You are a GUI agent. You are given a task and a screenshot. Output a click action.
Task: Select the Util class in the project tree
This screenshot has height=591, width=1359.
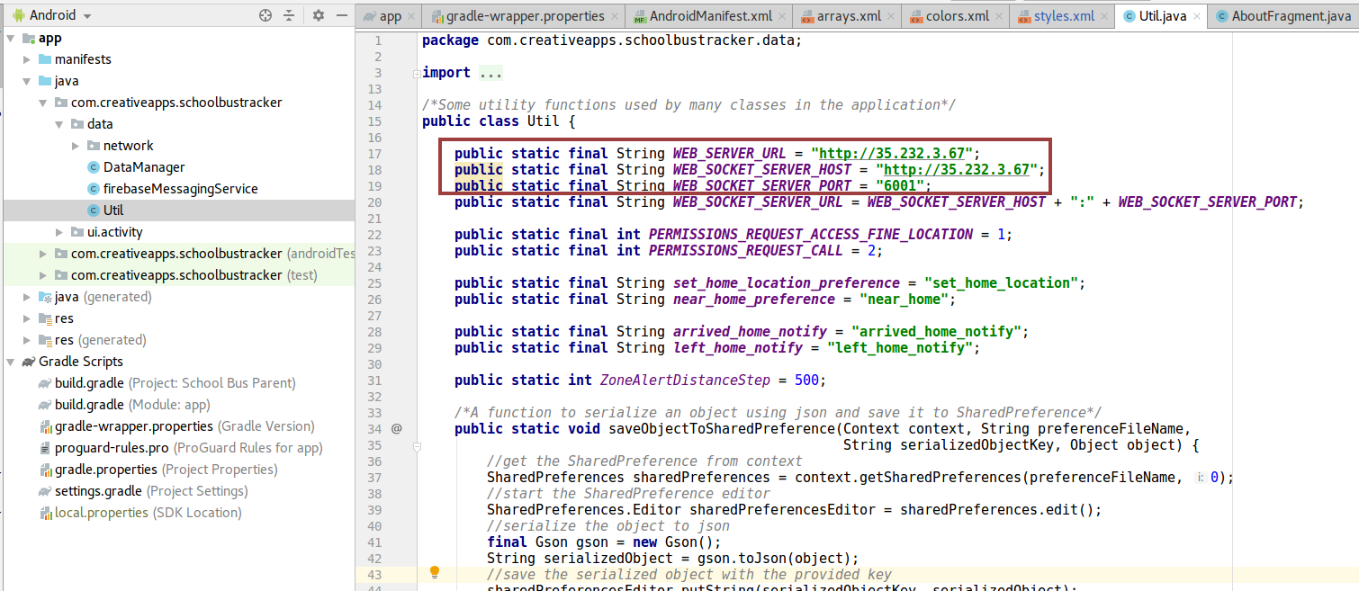click(115, 210)
